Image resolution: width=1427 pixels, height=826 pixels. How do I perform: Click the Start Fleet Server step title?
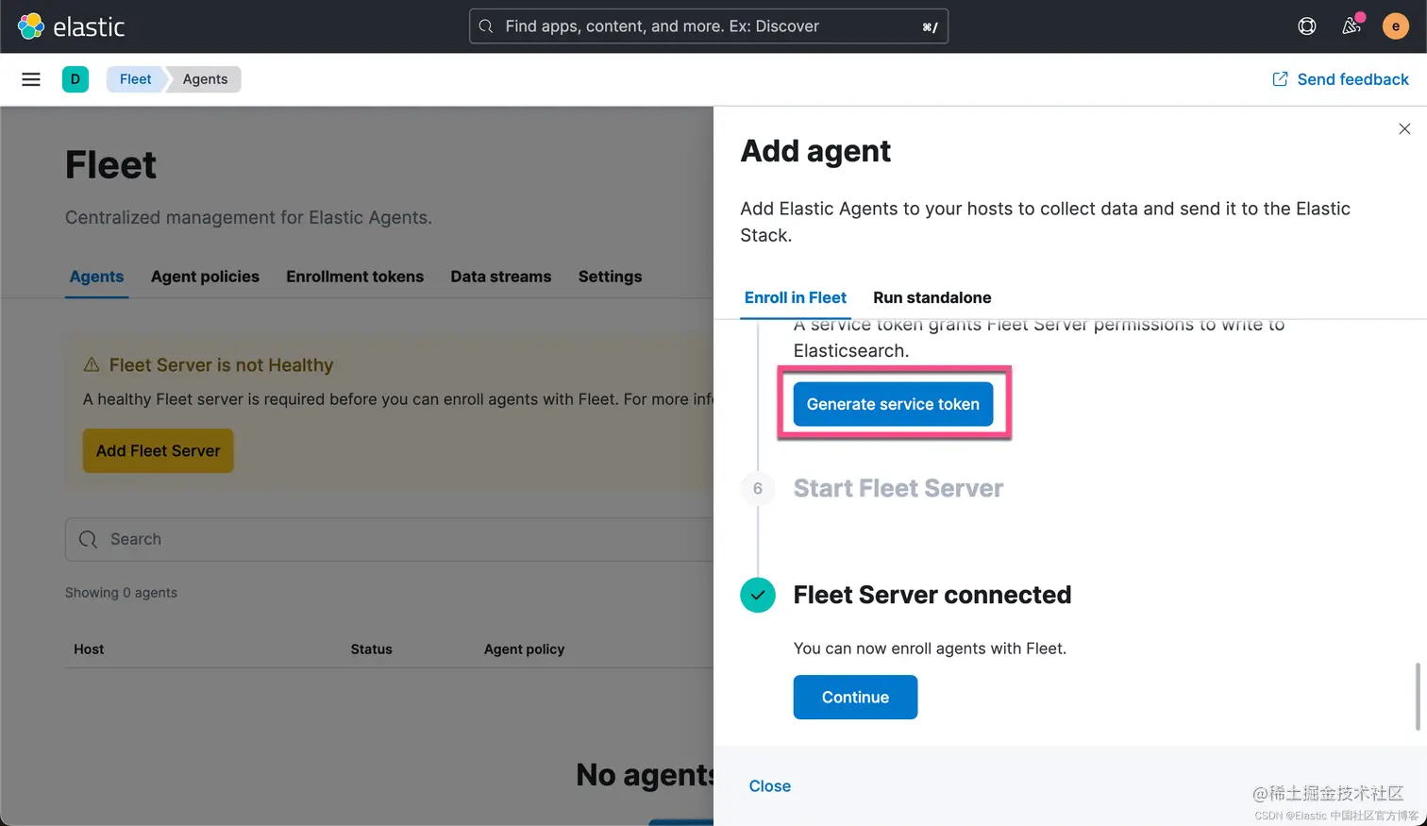click(x=898, y=488)
